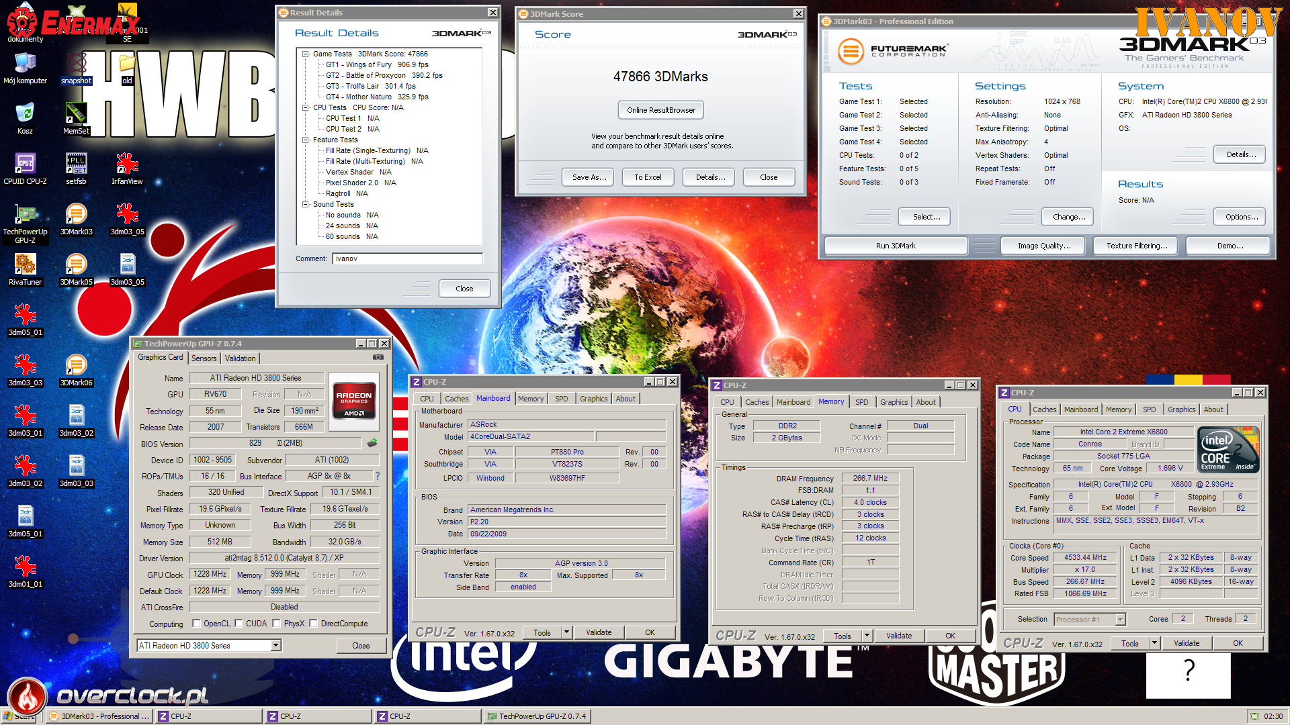The width and height of the screenshot is (1290, 725).
Task: Launch IrfanView desktop icon
Action: [127, 169]
